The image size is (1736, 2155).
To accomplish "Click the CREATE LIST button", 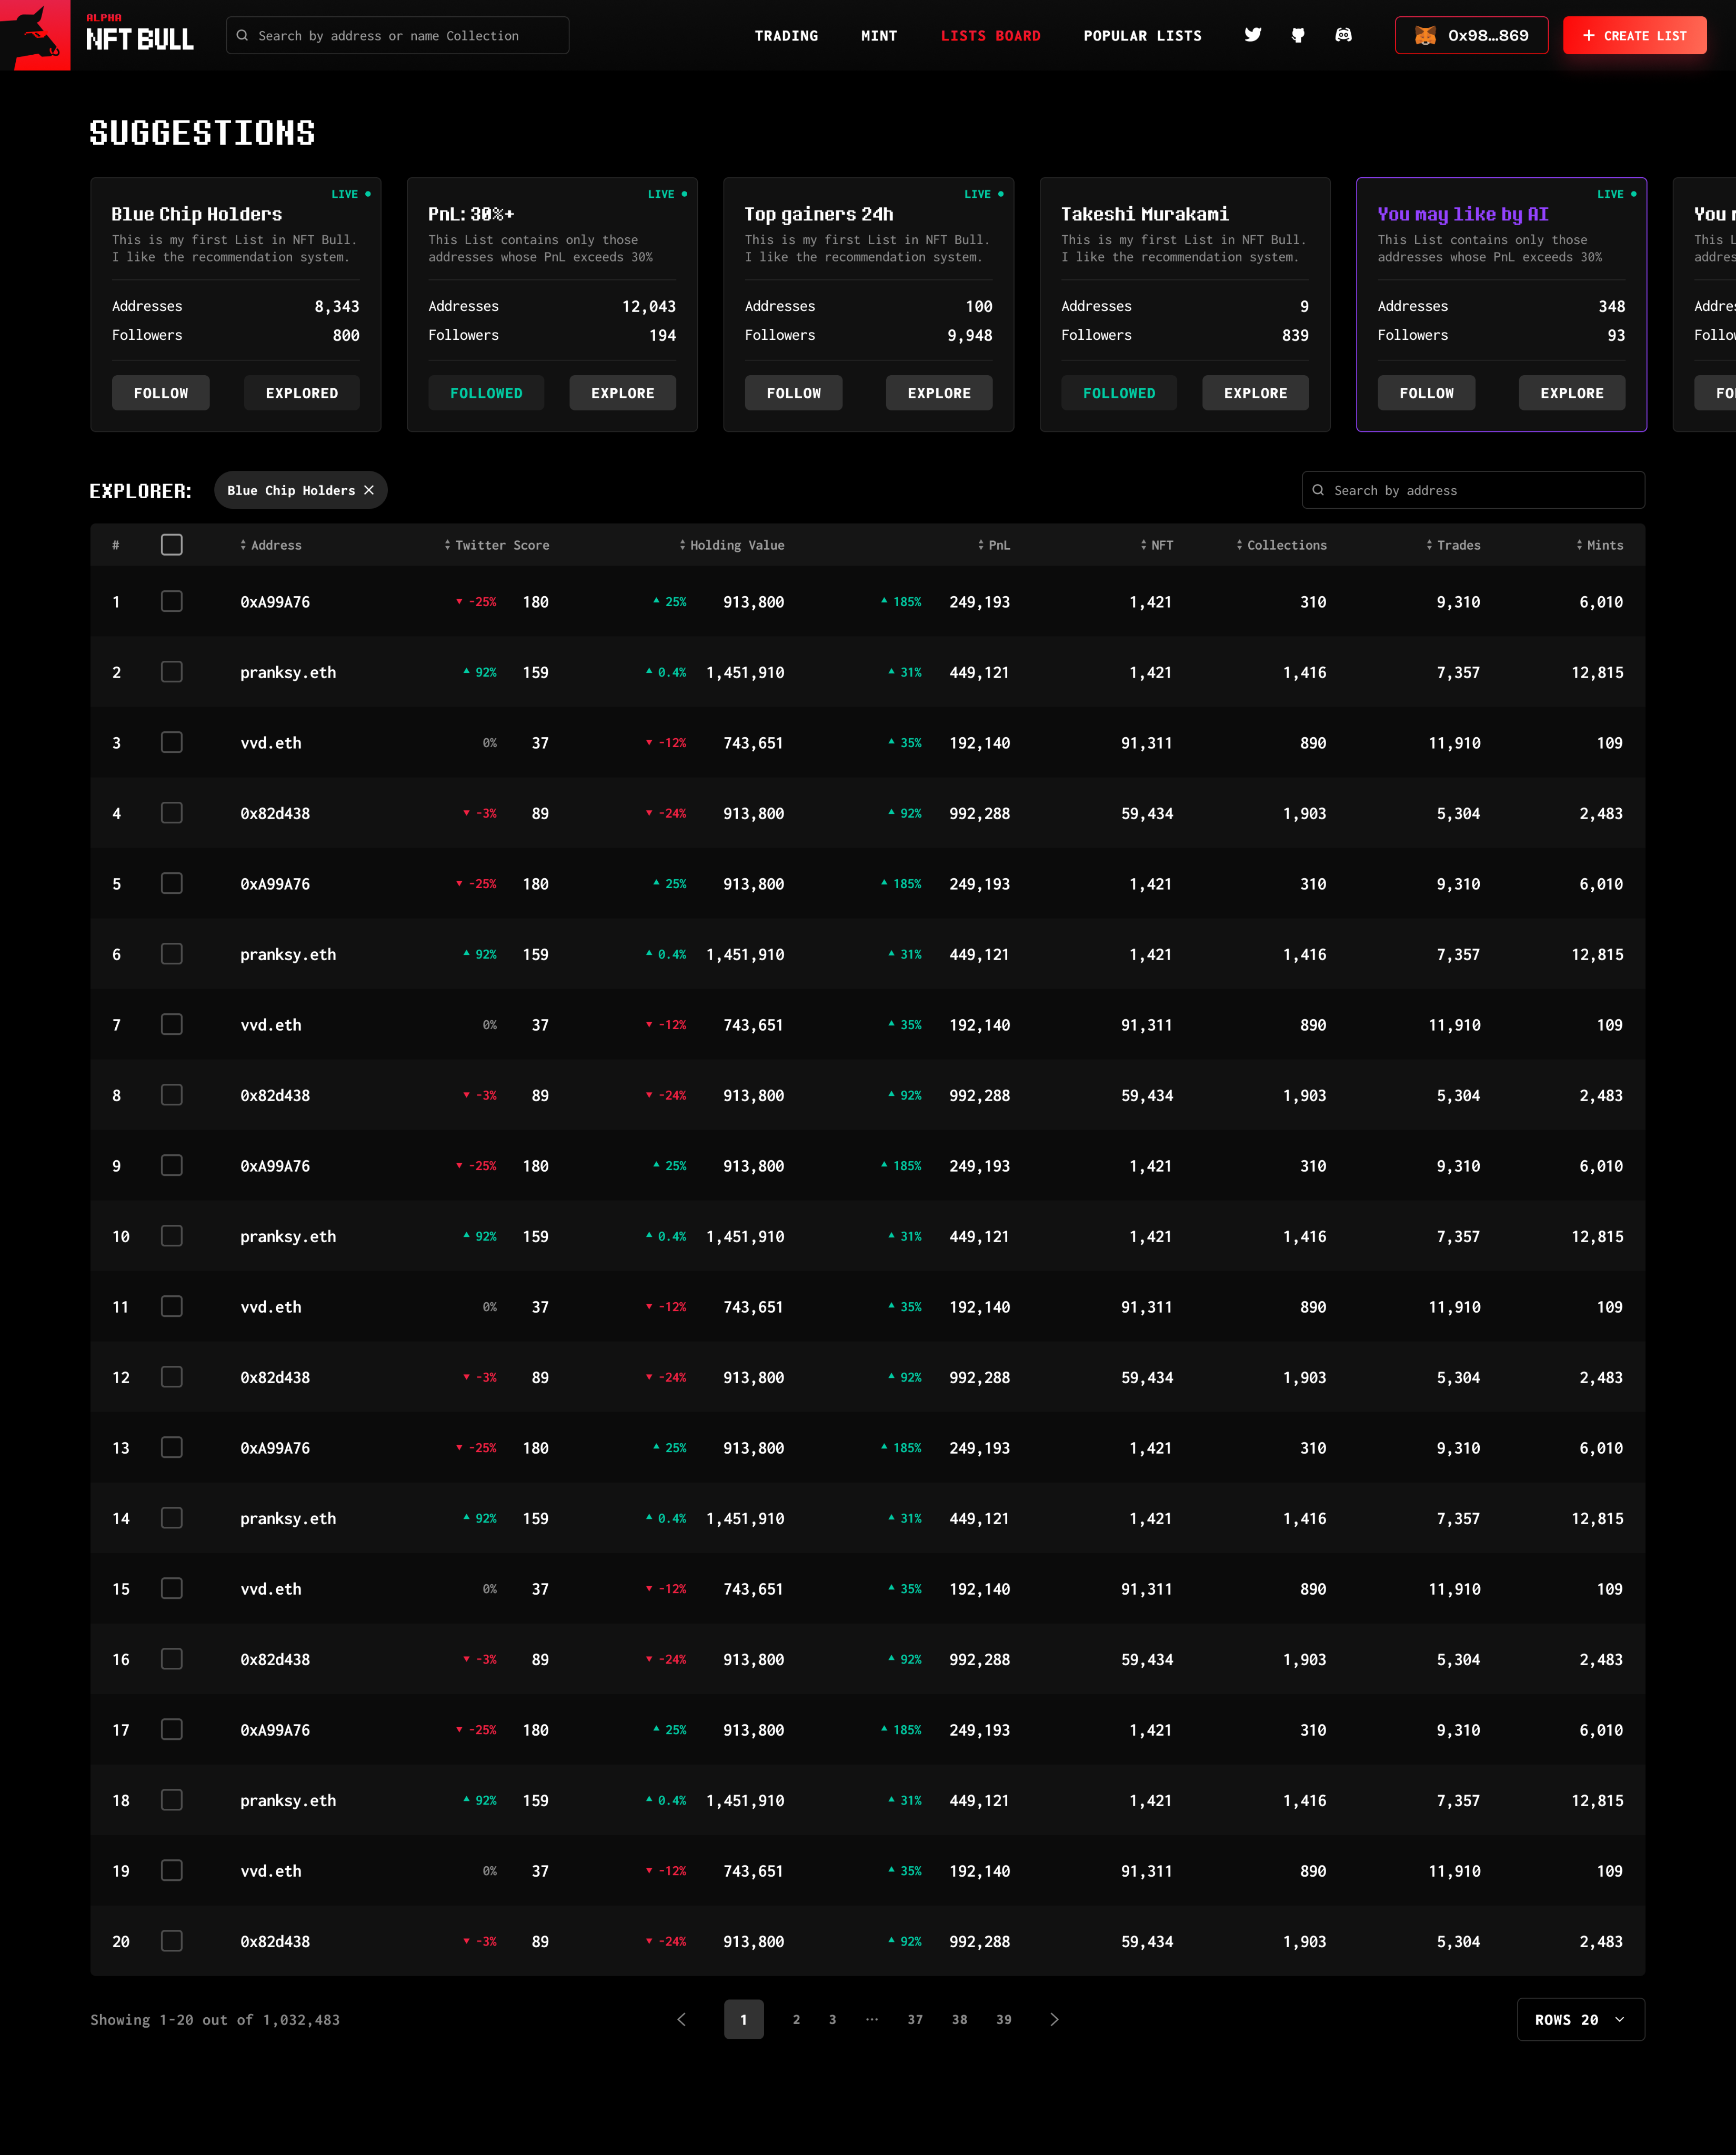I will [x=1634, y=35].
